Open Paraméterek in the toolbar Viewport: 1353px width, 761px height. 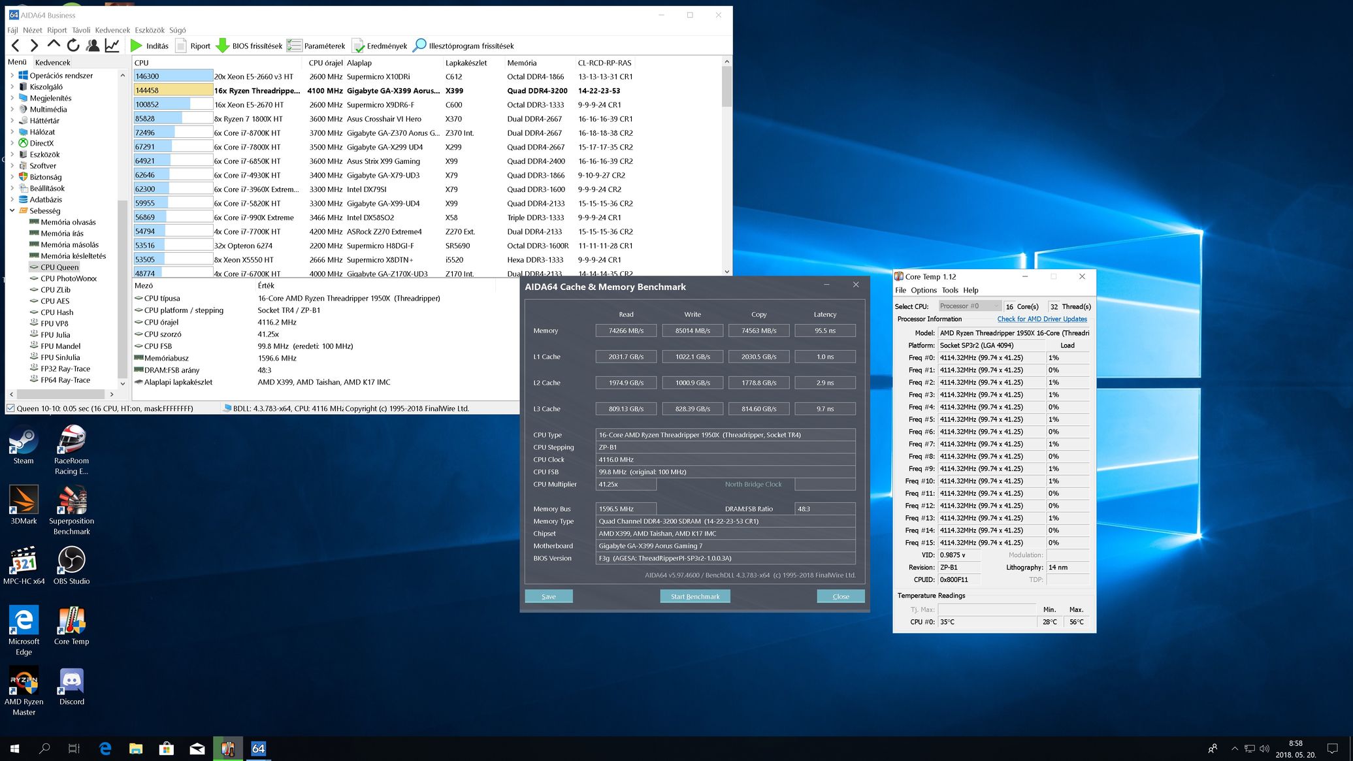(x=316, y=46)
